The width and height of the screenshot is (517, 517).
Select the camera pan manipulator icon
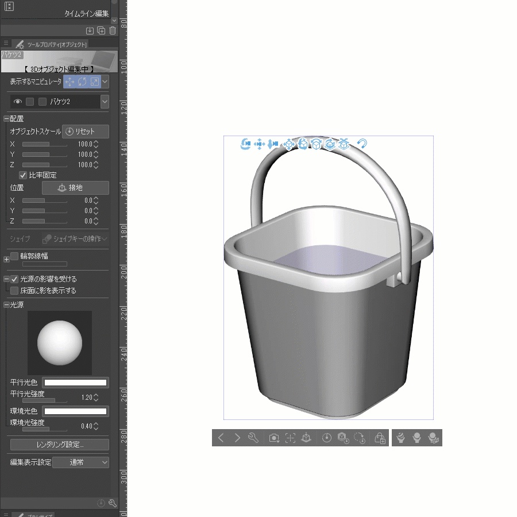click(x=258, y=144)
